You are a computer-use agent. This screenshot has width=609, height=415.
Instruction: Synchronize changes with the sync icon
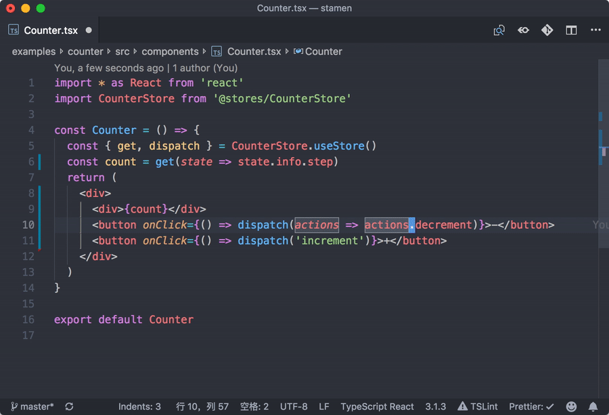tap(69, 406)
